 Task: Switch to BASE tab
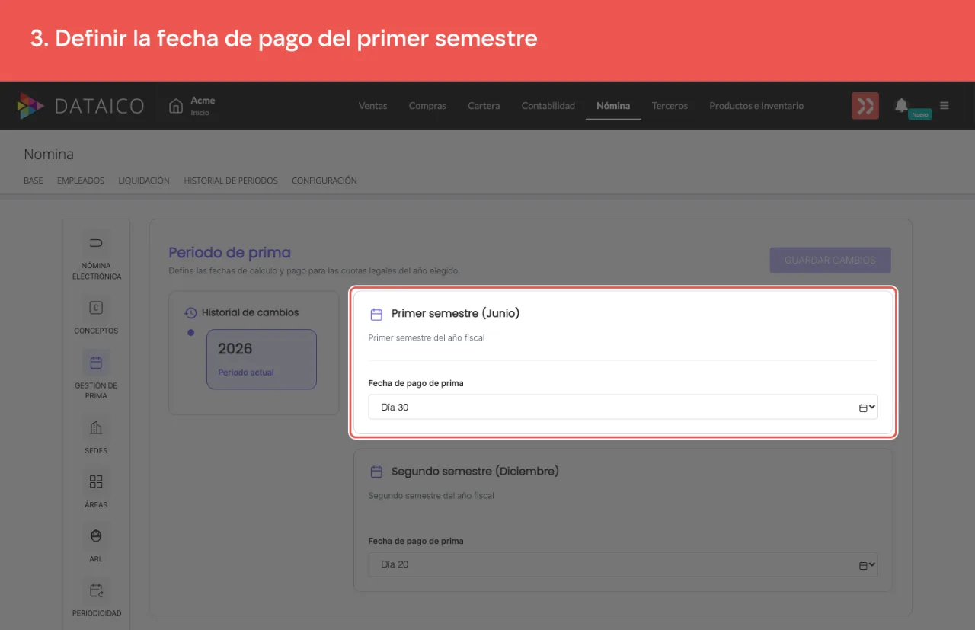click(34, 181)
